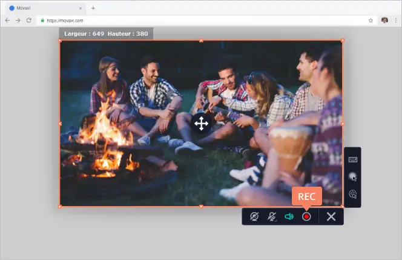Enable keystroke display keyboard icon
Viewport: 402px width, 260px height.
pos(353,159)
